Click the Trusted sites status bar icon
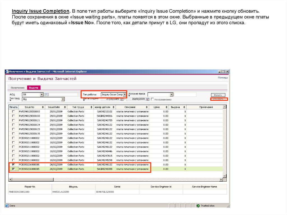This screenshot has height=215, width=287. [x=198, y=205]
